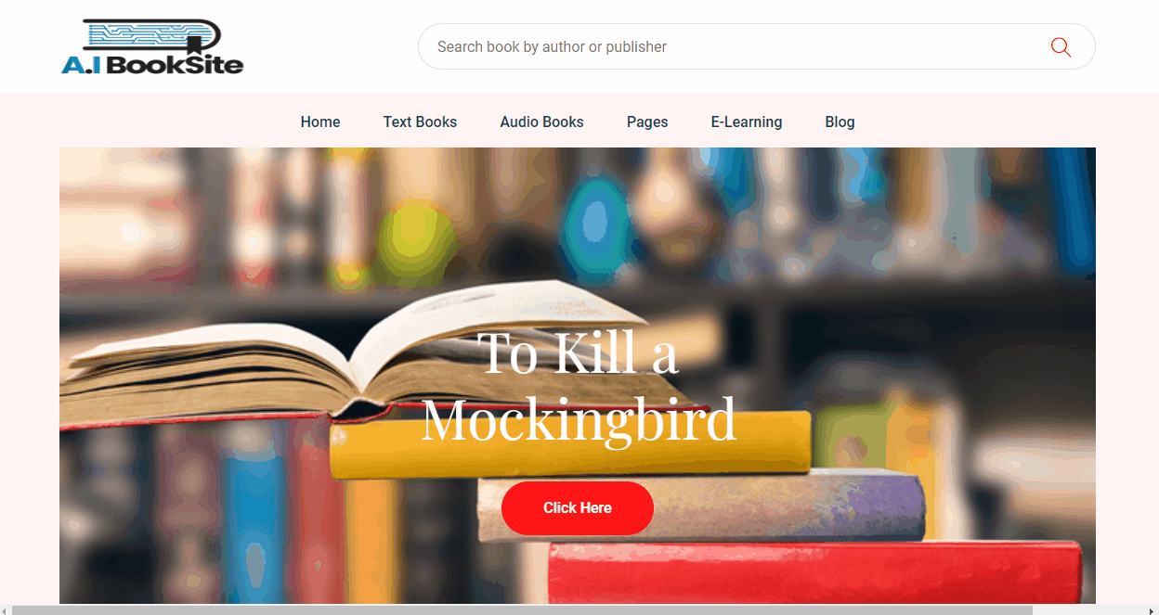The width and height of the screenshot is (1159, 615).
Task: Click the red book at banner bottom
Action: pos(815,573)
